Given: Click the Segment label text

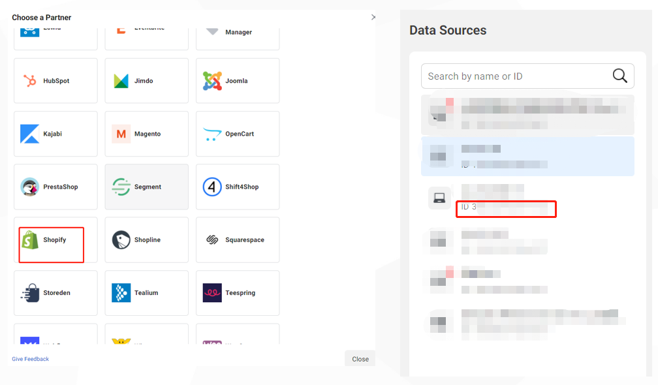Looking at the screenshot, I should tap(148, 187).
